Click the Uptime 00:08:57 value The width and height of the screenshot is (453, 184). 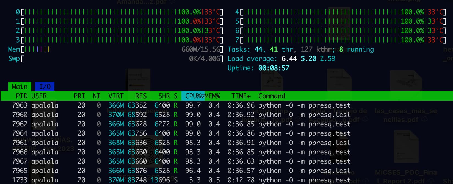coord(274,68)
